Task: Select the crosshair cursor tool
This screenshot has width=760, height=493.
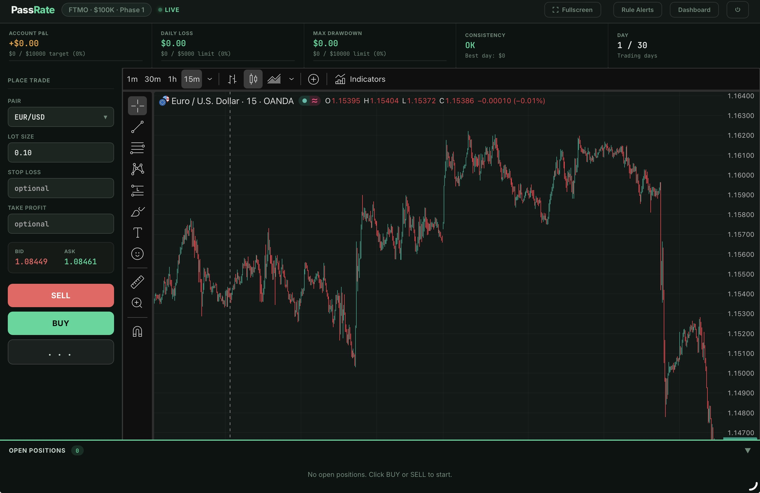Action: (x=137, y=106)
